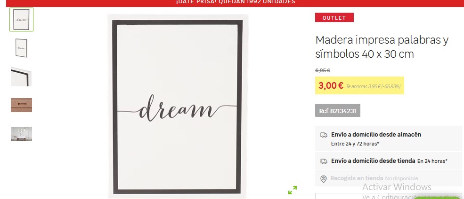Click the main dream product image

pyautogui.click(x=178, y=107)
